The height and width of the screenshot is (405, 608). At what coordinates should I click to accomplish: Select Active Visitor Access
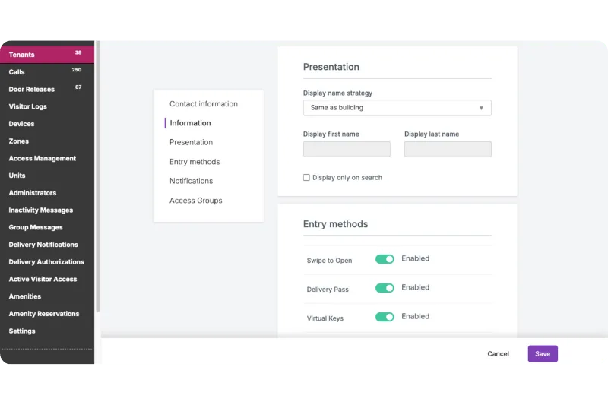click(x=43, y=279)
